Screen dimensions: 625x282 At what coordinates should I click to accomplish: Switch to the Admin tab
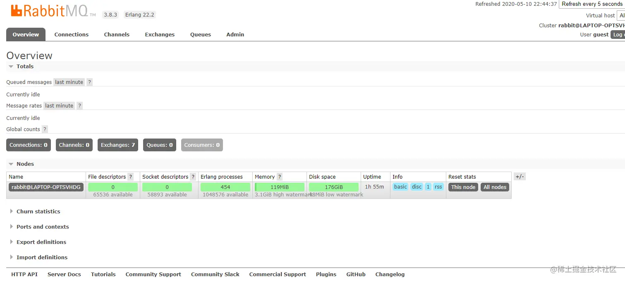point(235,34)
